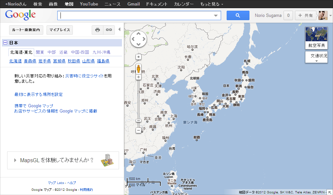Open the 利用規約 footer link
Viewport: 333px width, 195px height.
[x=86, y=190]
